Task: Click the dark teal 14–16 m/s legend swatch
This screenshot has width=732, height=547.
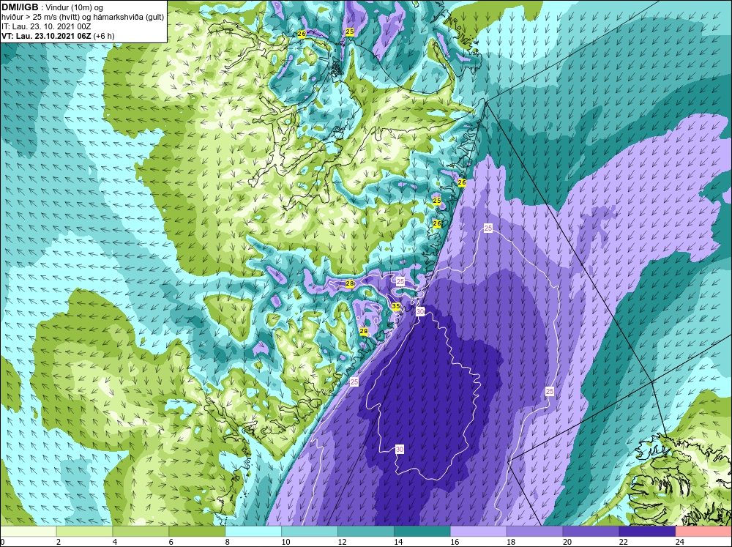Action: pyautogui.click(x=422, y=532)
